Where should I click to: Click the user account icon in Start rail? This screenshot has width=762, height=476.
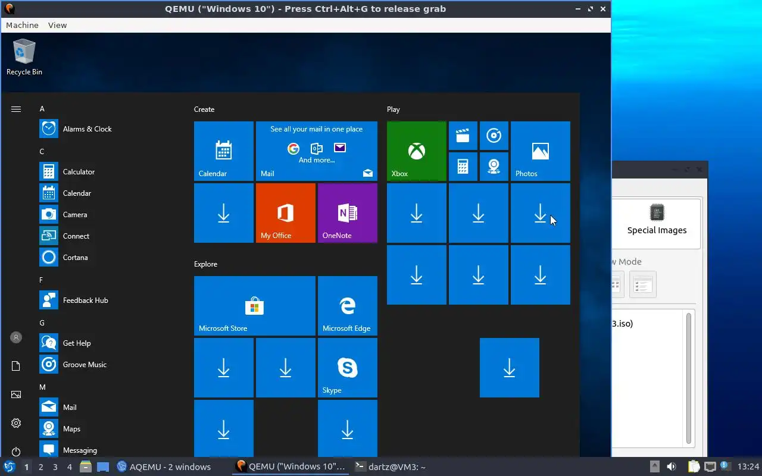(16, 337)
